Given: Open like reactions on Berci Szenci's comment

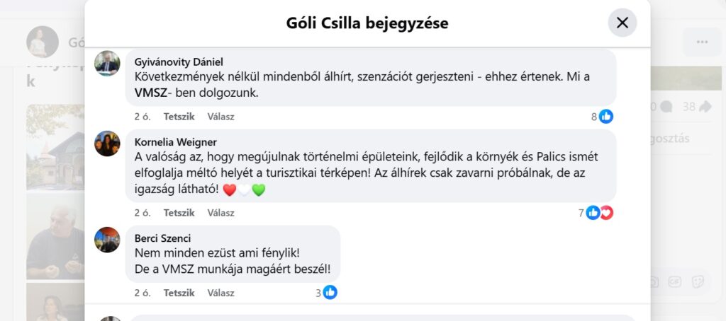Looking at the screenshot, I should [330, 292].
